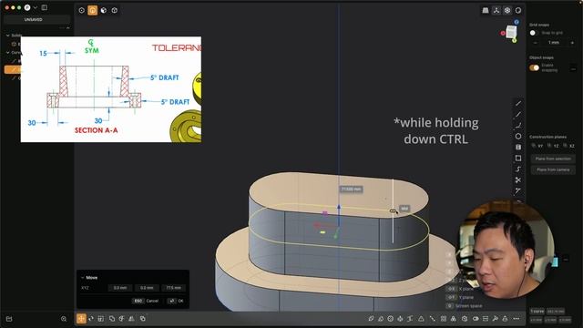Click the green Y axis on view cube
583x328 pixels.
click(514, 40)
